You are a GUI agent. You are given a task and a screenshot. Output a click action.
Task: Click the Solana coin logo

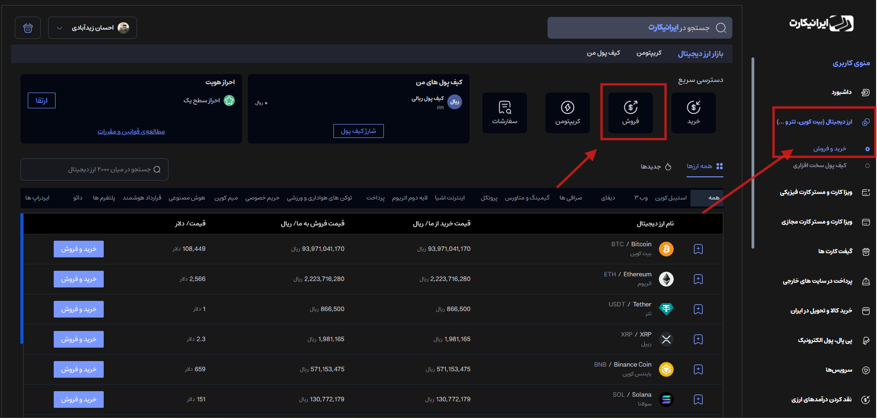pyautogui.click(x=666, y=399)
